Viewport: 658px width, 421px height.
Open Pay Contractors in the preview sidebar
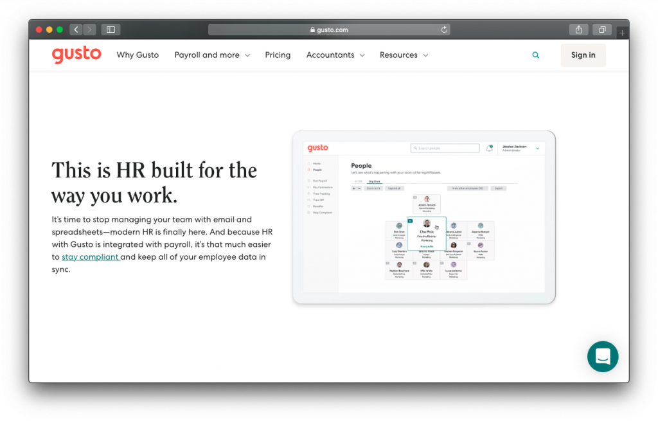coord(320,187)
